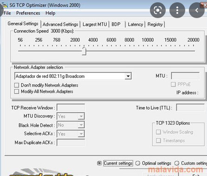
Task: Check Don't modify Network Adapters
Action: click(17, 85)
